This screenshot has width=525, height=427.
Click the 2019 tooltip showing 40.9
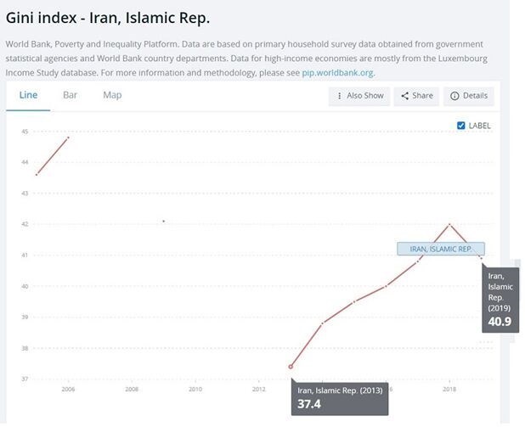point(500,299)
